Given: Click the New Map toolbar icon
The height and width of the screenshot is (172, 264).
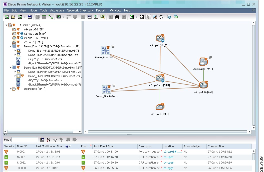Looking at the screenshot, I should (7, 17).
